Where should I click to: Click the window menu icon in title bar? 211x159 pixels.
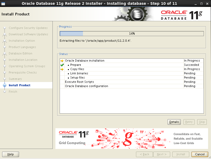pos(3,4)
